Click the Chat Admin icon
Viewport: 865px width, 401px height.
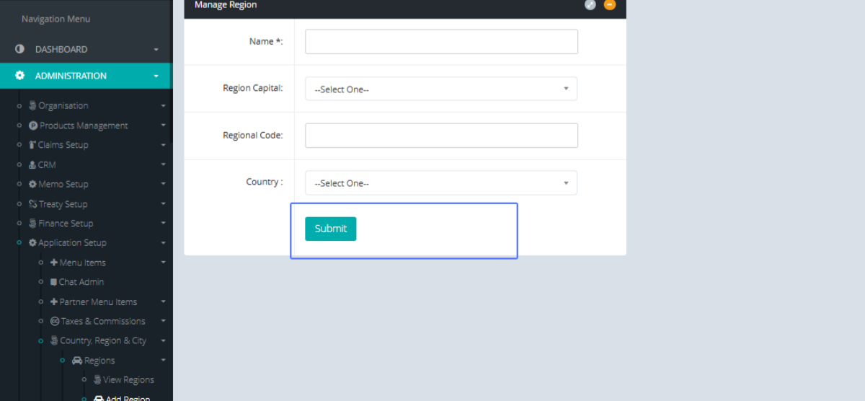pyautogui.click(x=53, y=282)
